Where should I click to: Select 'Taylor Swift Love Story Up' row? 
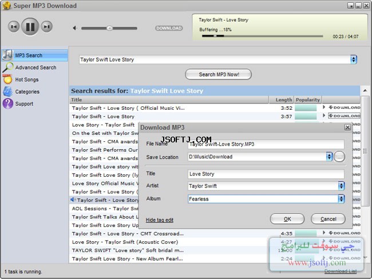click(x=104, y=225)
